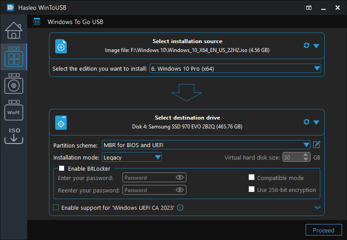
Task: Open the Partition scheme dropdown
Action: 206,145
